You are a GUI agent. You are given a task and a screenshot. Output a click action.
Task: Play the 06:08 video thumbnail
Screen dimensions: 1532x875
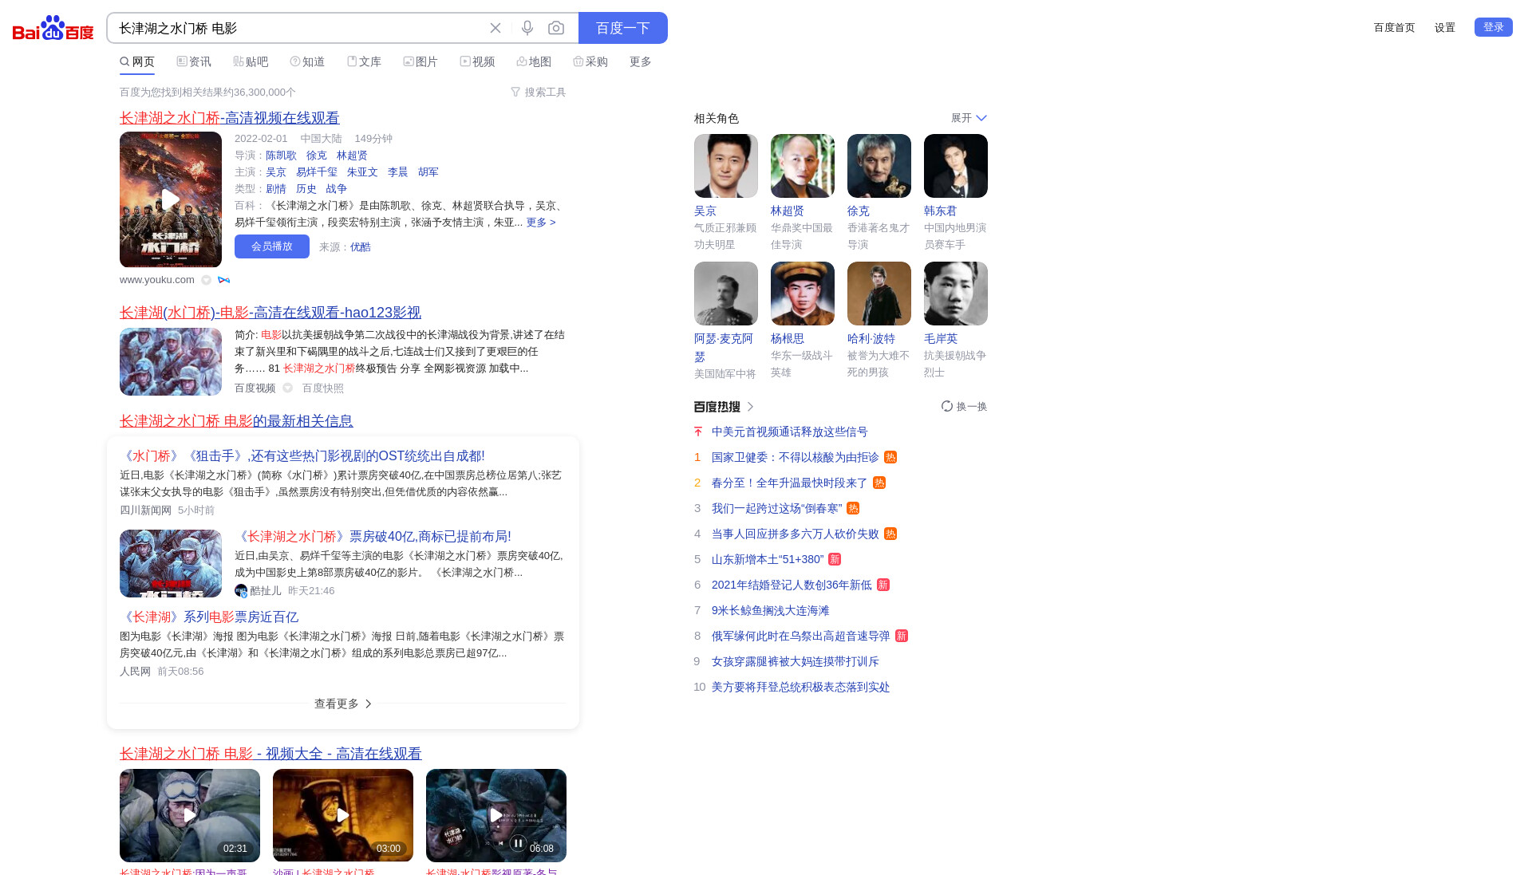(496, 815)
